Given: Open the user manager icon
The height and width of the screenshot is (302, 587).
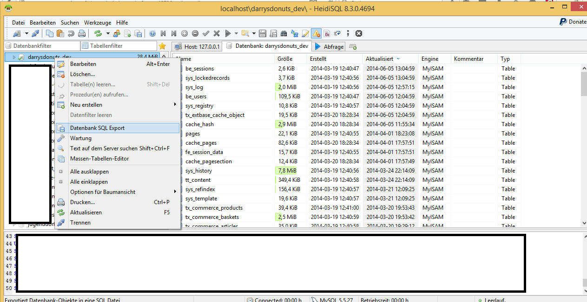Looking at the screenshot, I should click(117, 33).
